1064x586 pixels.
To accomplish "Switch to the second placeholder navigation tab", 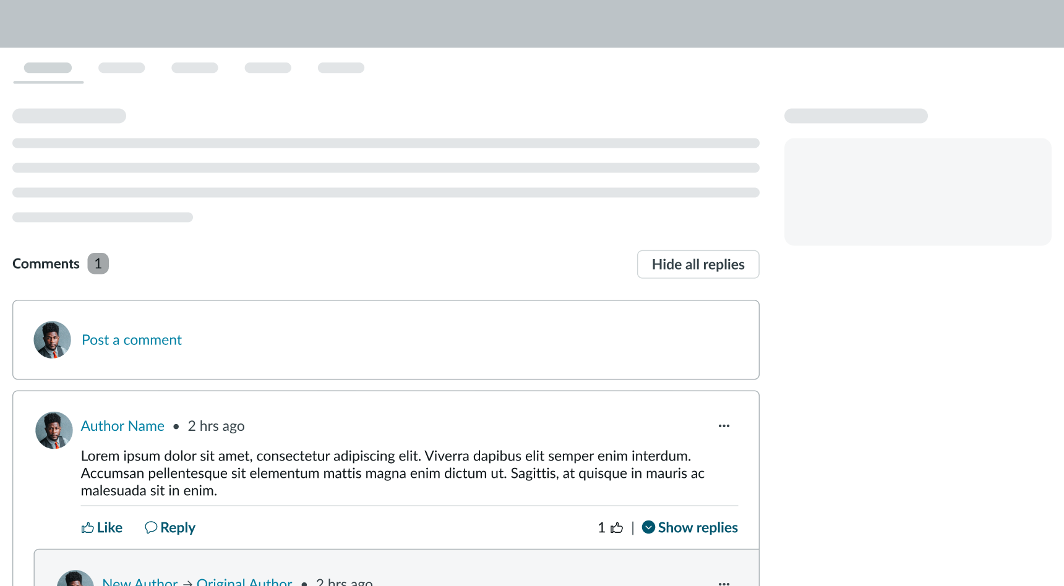I will click(x=121, y=67).
